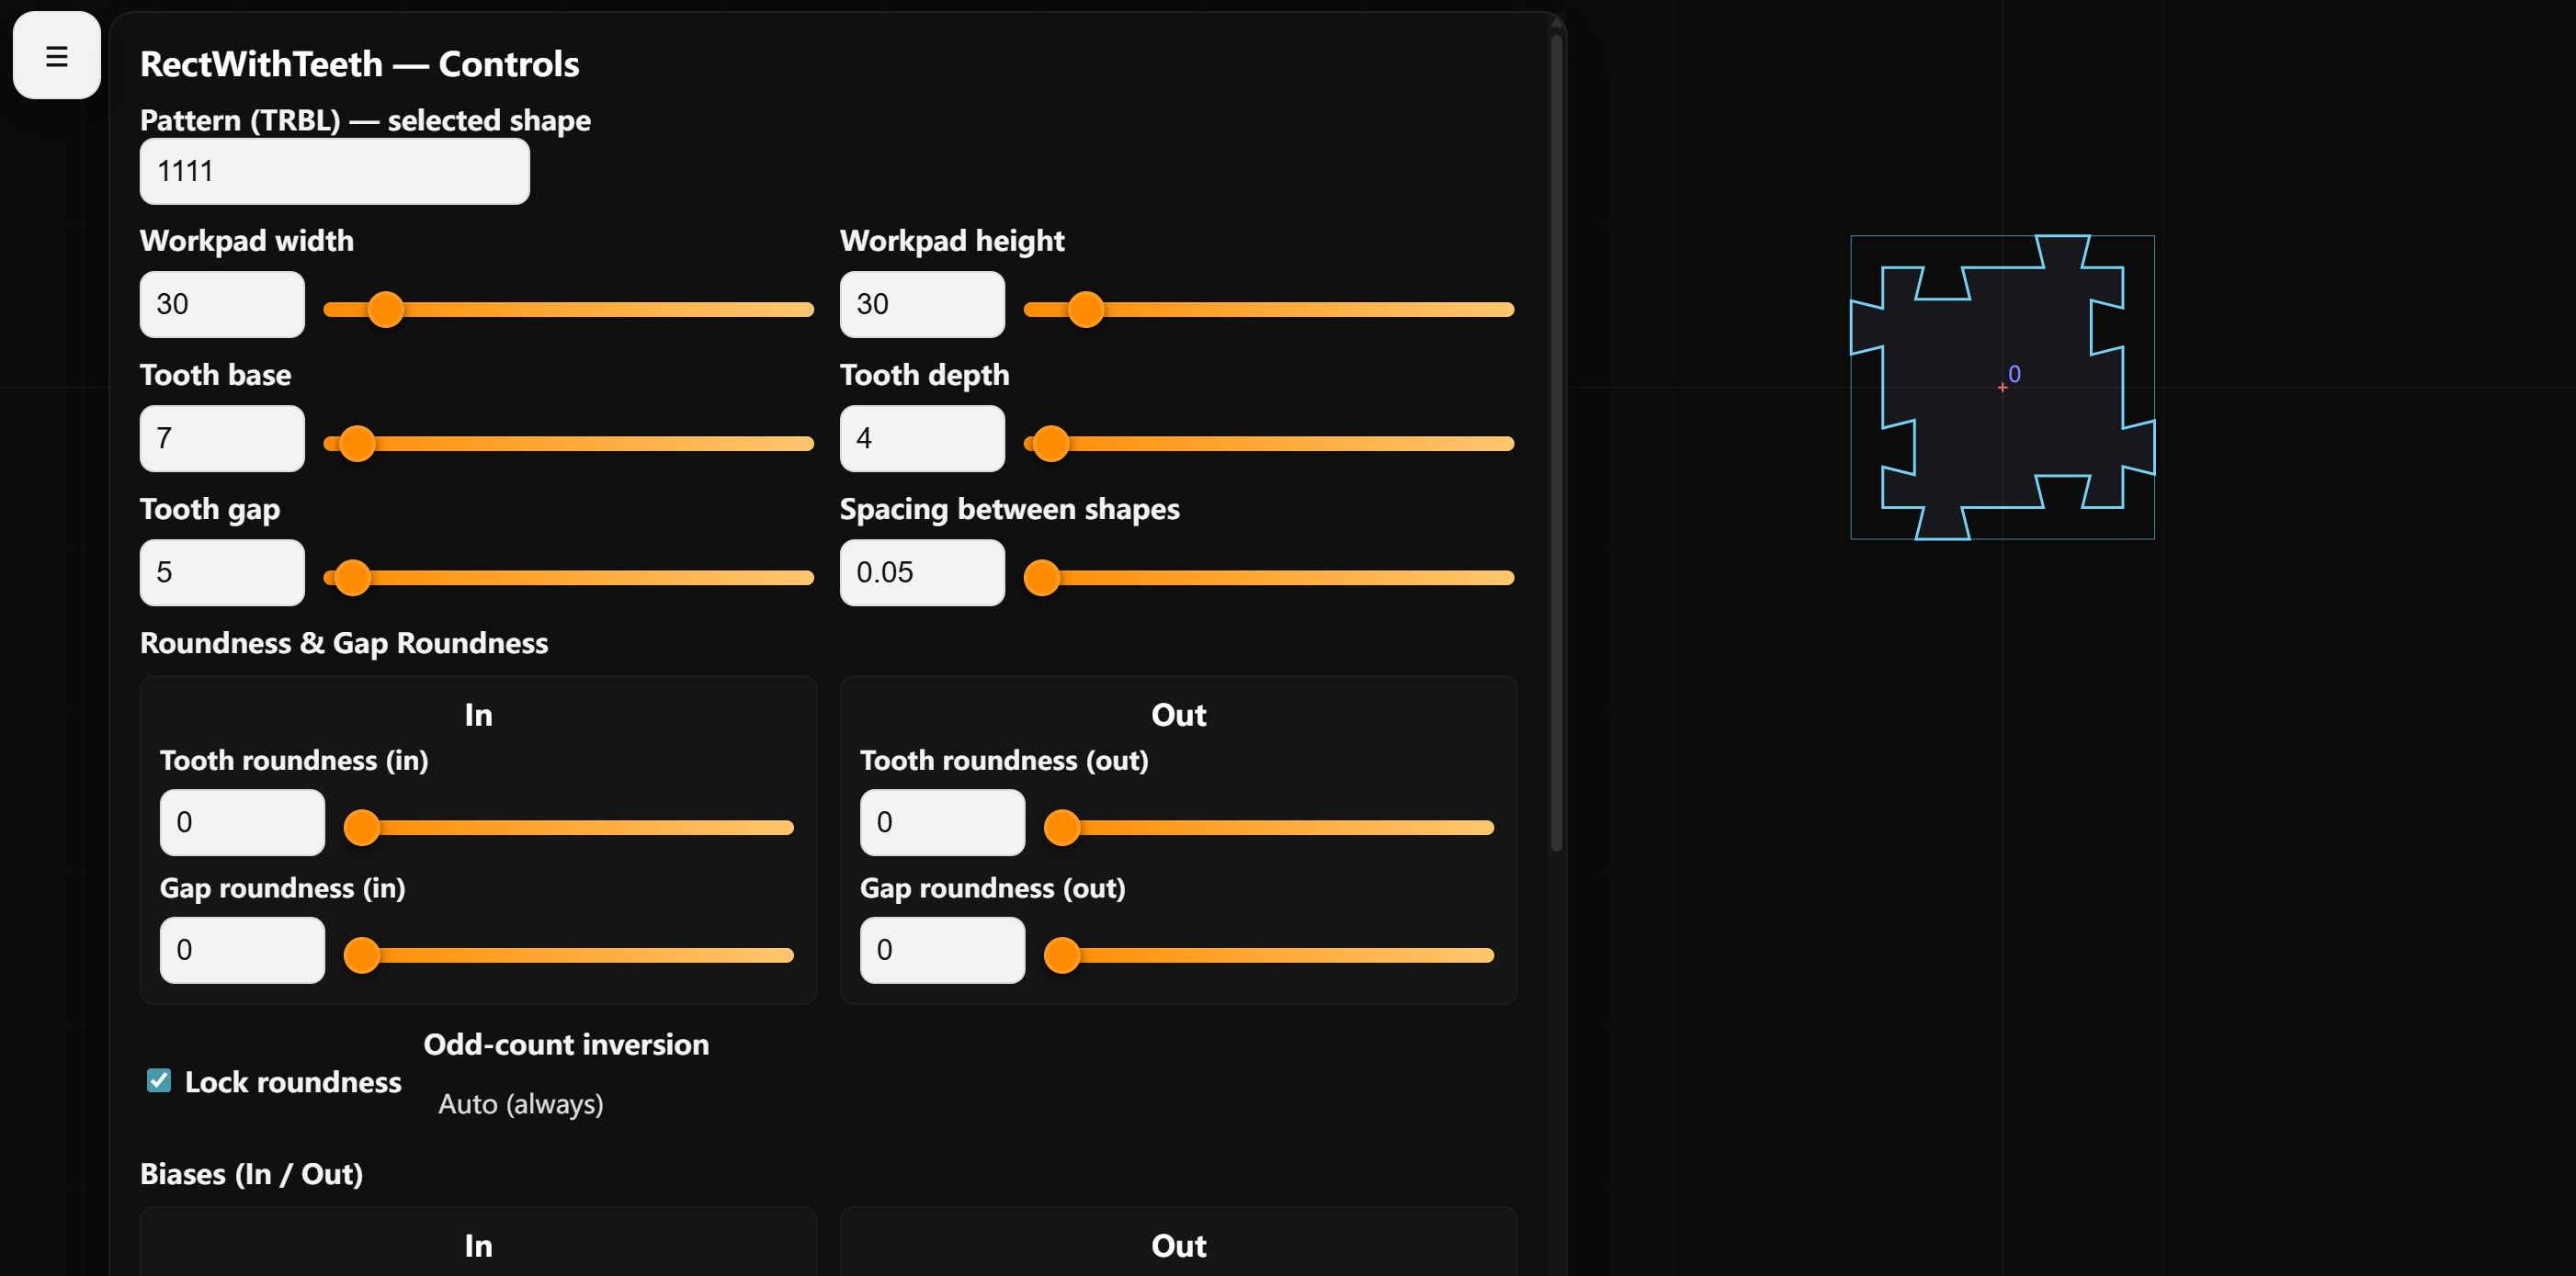Click the Tooth gap slider handle
Screen dimensions: 2576x1276
[352, 578]
